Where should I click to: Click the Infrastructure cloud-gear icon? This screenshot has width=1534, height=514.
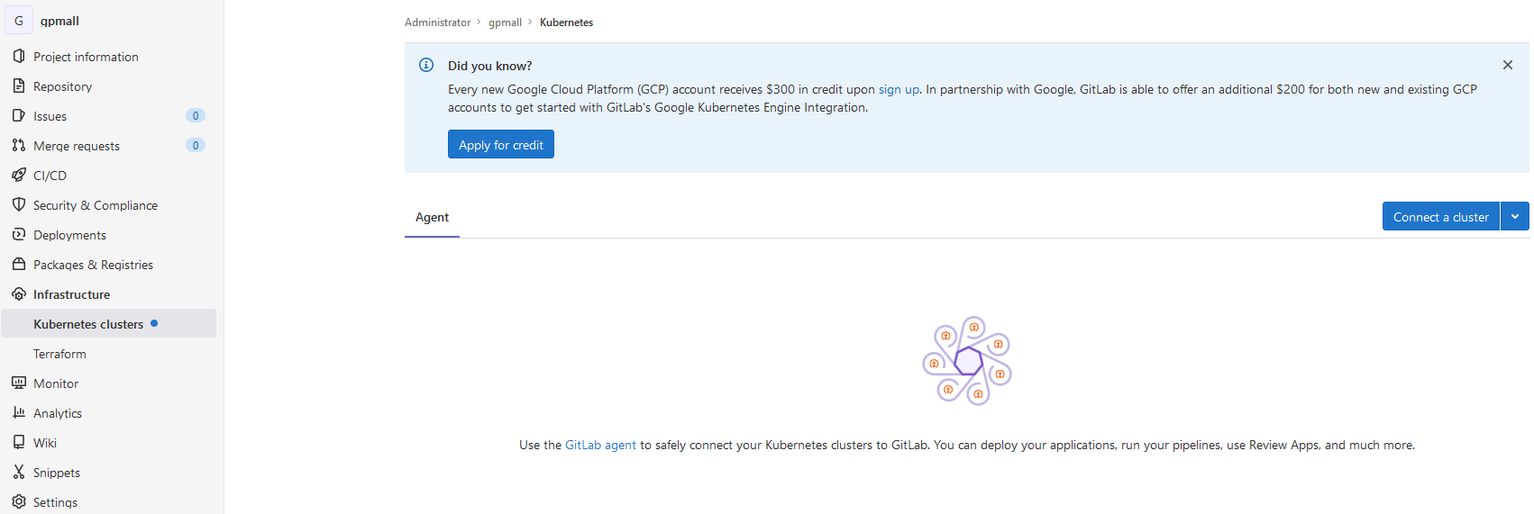tap(19, 293)
